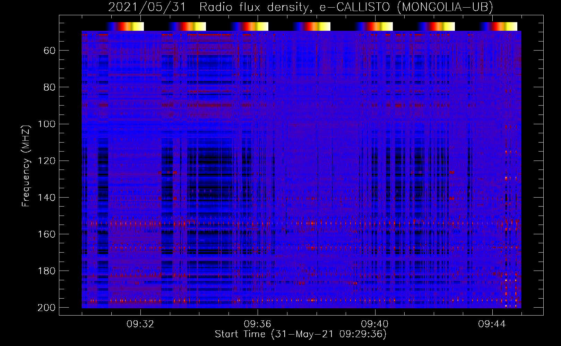Click the 120 frequency tick label
Viewport: 561px width, 346px height.
pos(46,161)
